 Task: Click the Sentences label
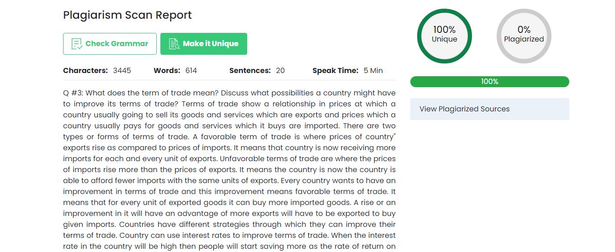point(250,71)
